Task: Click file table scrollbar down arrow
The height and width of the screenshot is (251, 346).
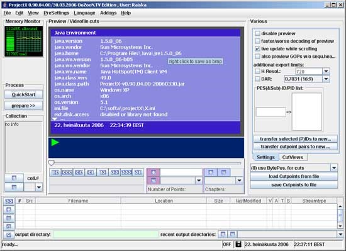Action: (x=340, y=226)
